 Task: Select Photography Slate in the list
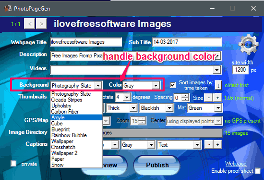click(x=76, y=94)
